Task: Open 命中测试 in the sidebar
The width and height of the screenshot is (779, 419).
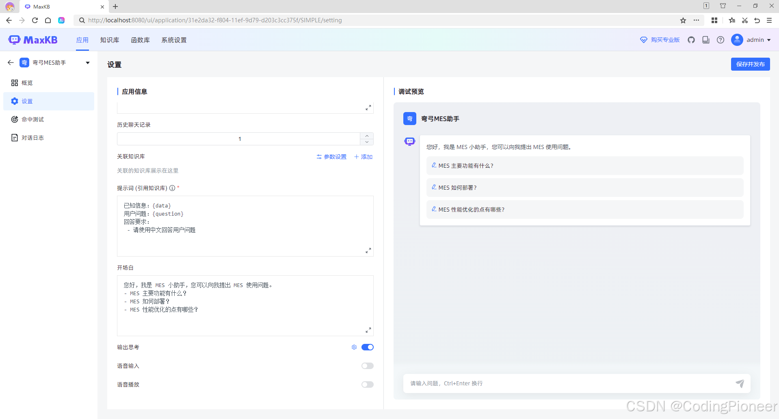Action: (49, 119)
